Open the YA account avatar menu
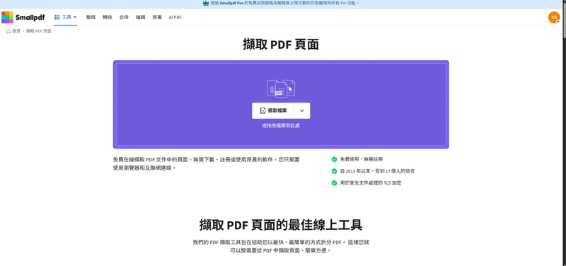The height and width of the screenshot is (266, 566). point(554,17)
